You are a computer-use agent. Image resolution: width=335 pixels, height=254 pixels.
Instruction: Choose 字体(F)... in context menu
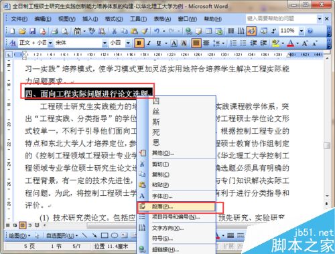pos(176,197)
